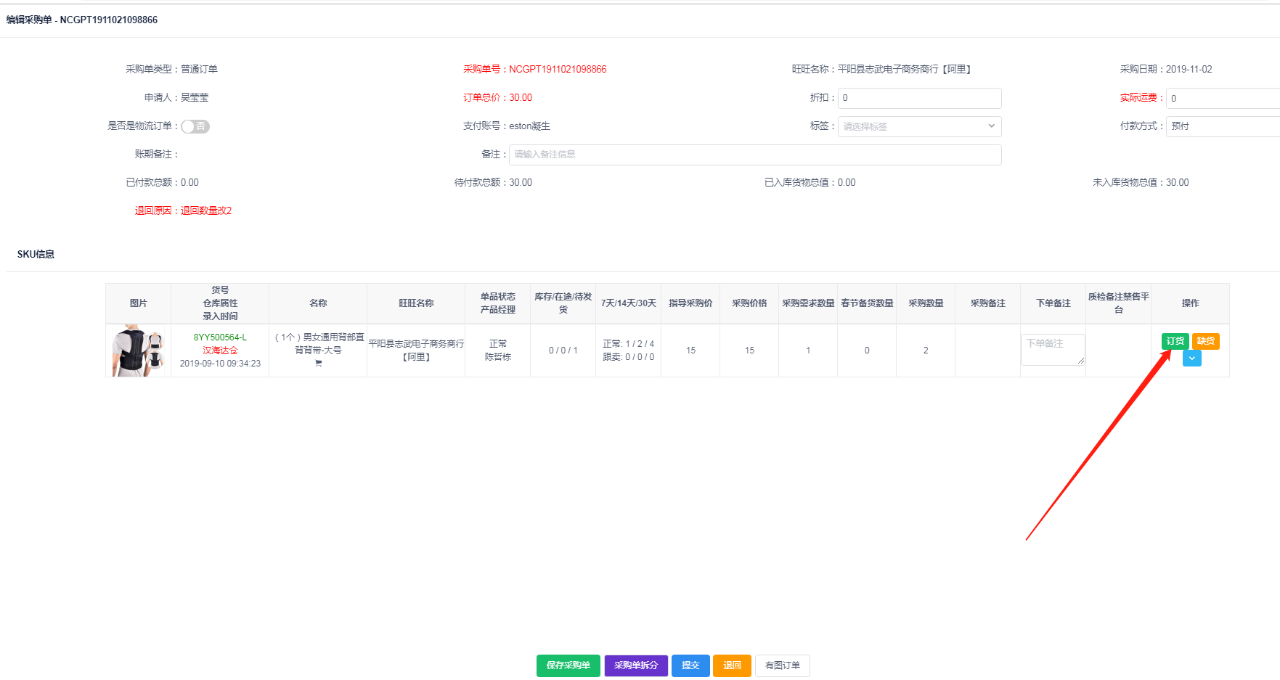
Task: Click the SKU code 8YY500564-L
Action: (x=220, y=337)
